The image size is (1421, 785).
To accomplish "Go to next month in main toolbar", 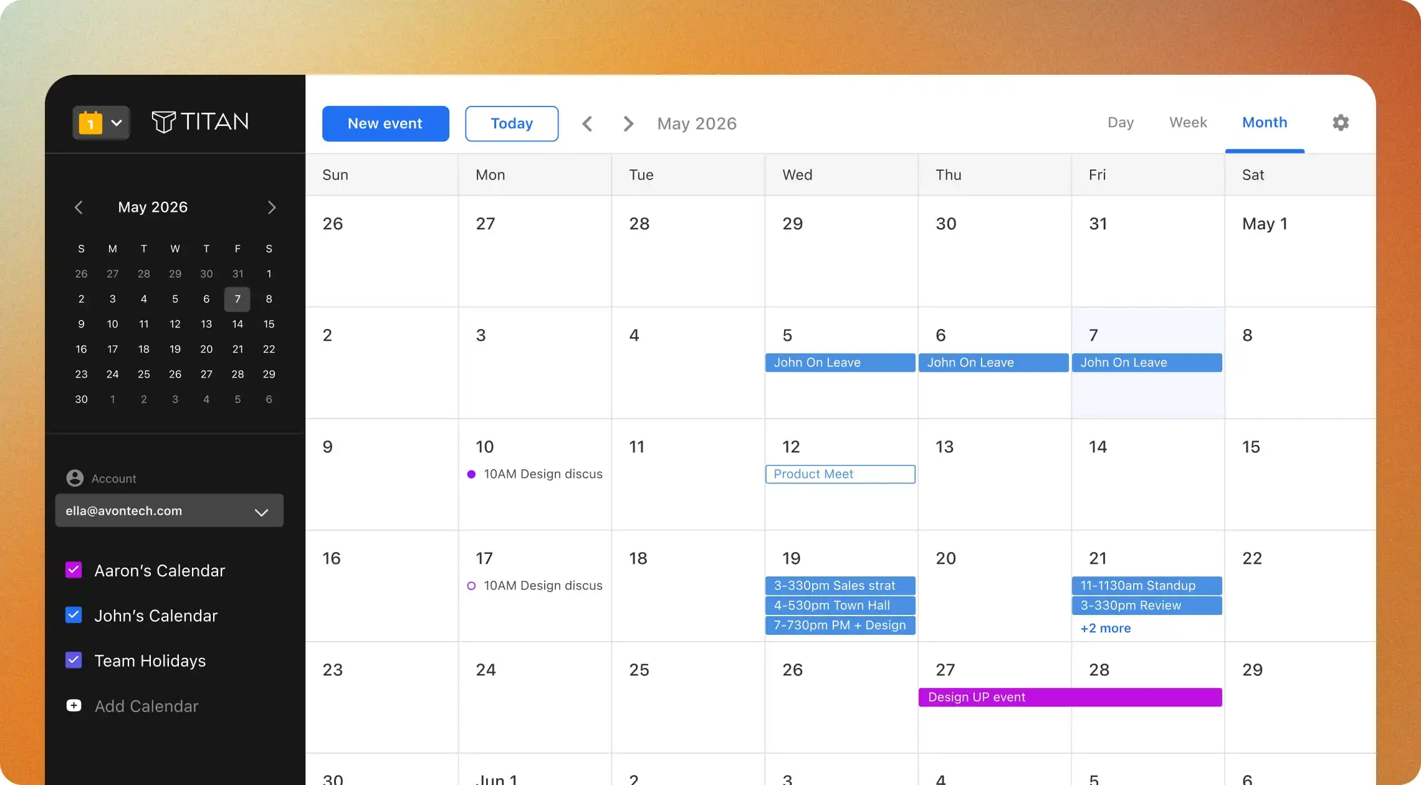I will coord(628,123).
